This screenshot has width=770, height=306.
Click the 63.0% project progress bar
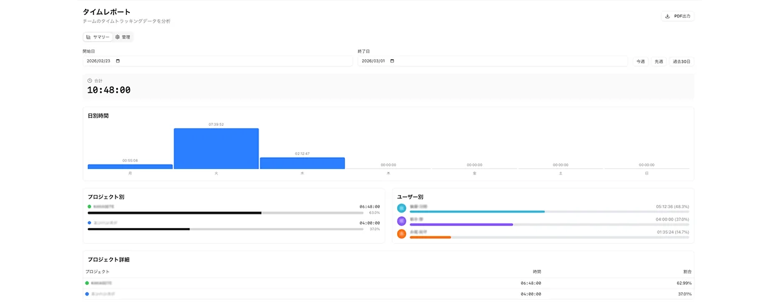[225, 213]
